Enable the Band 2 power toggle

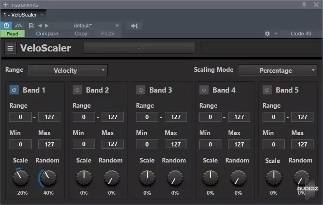point(77,90)
